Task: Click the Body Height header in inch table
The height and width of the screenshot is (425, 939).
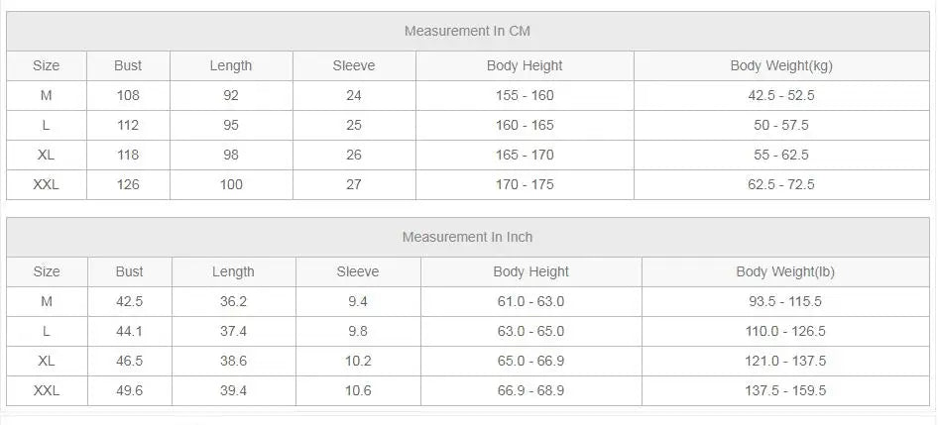Action: (531, 271)
